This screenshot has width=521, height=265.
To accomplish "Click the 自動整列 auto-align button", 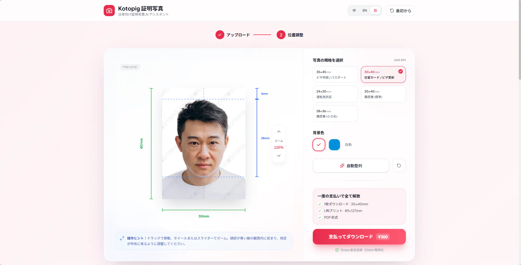I will point(351,166).
